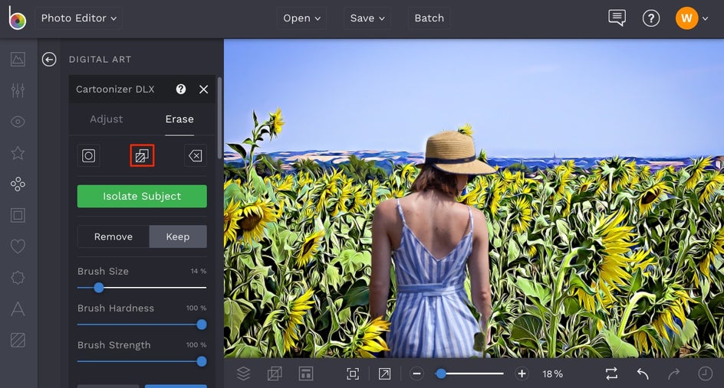Click the compare original toggle icon
724x388 pixels.
click(611, 373)
